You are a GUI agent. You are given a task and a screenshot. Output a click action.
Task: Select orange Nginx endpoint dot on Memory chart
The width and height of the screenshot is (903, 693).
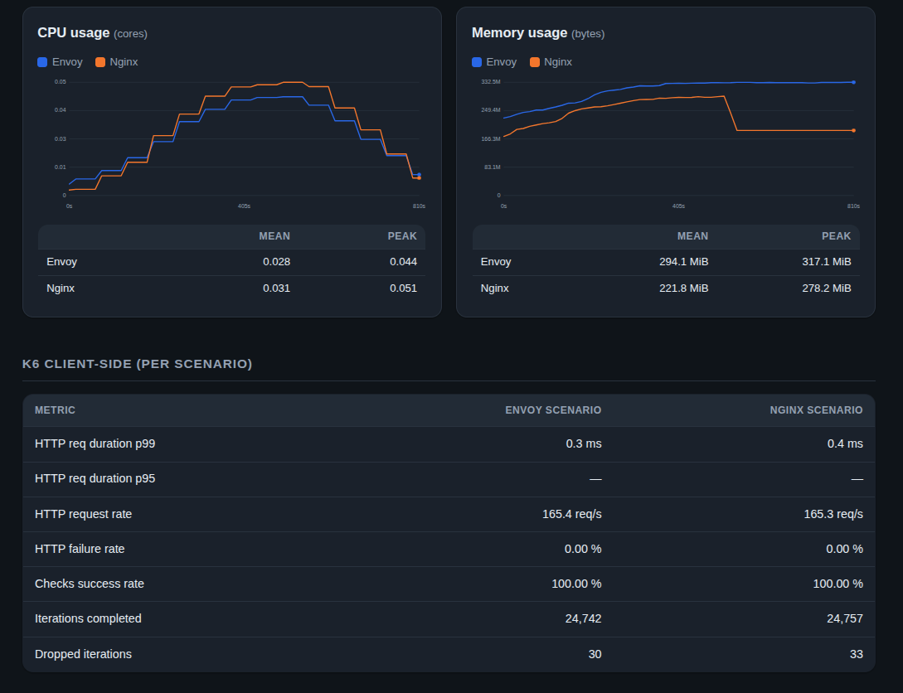coord(853,131)
